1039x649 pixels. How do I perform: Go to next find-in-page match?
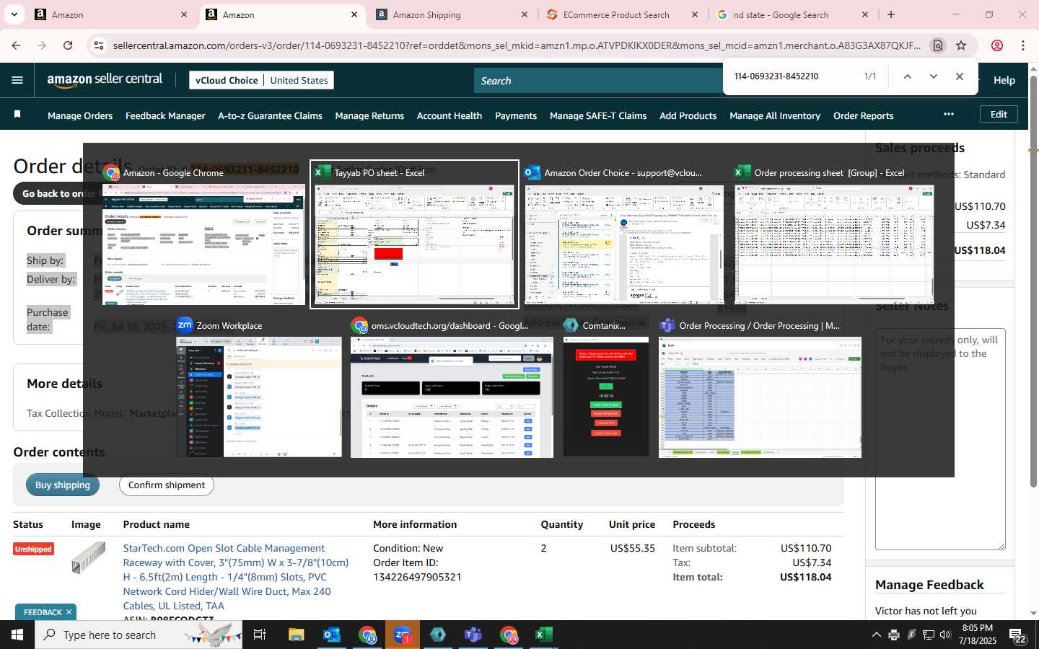tap(934, 76)
